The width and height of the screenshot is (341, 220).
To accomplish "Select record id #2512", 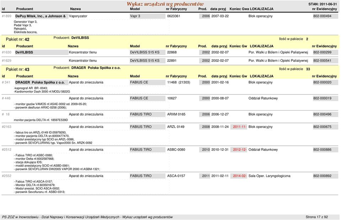I will (6, 150).
